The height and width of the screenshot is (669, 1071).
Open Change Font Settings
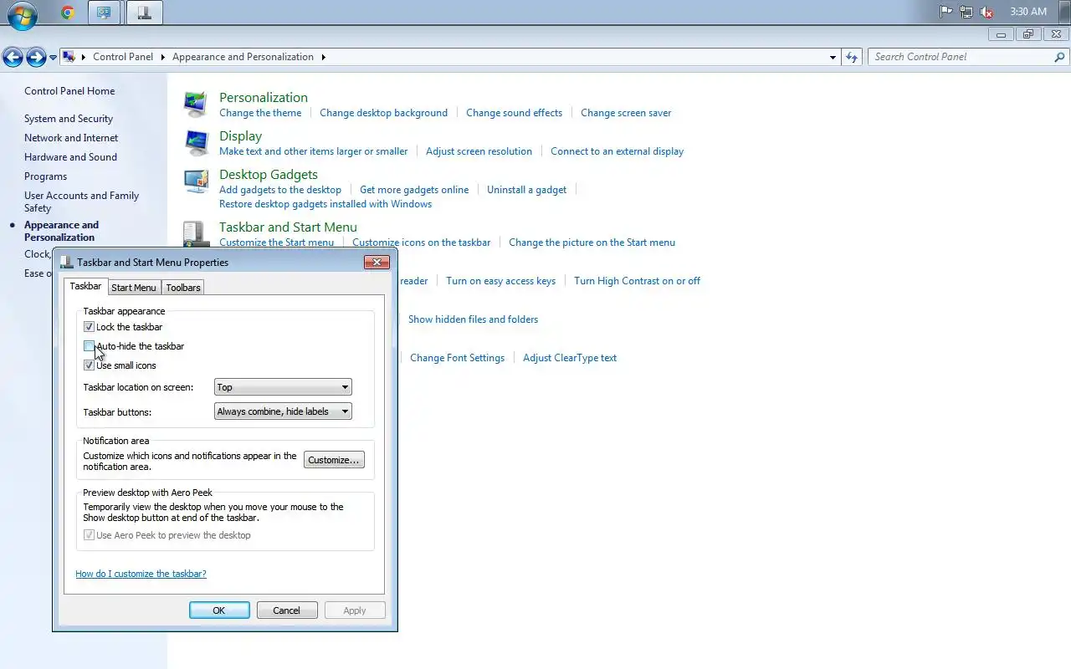click(457, 358)
